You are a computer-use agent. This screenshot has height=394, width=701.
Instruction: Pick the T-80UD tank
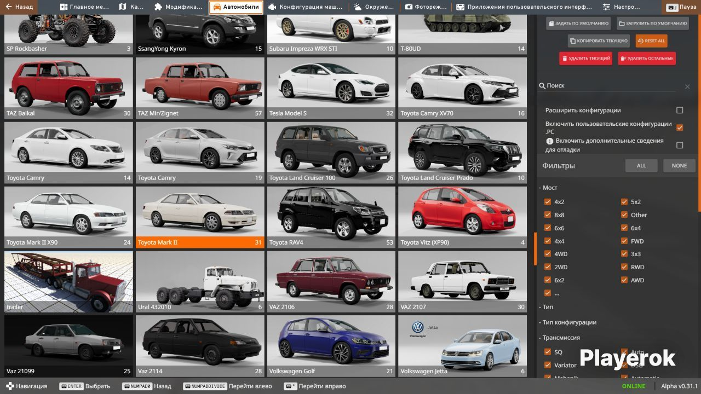pyautogui.click(x=462, y=34)
